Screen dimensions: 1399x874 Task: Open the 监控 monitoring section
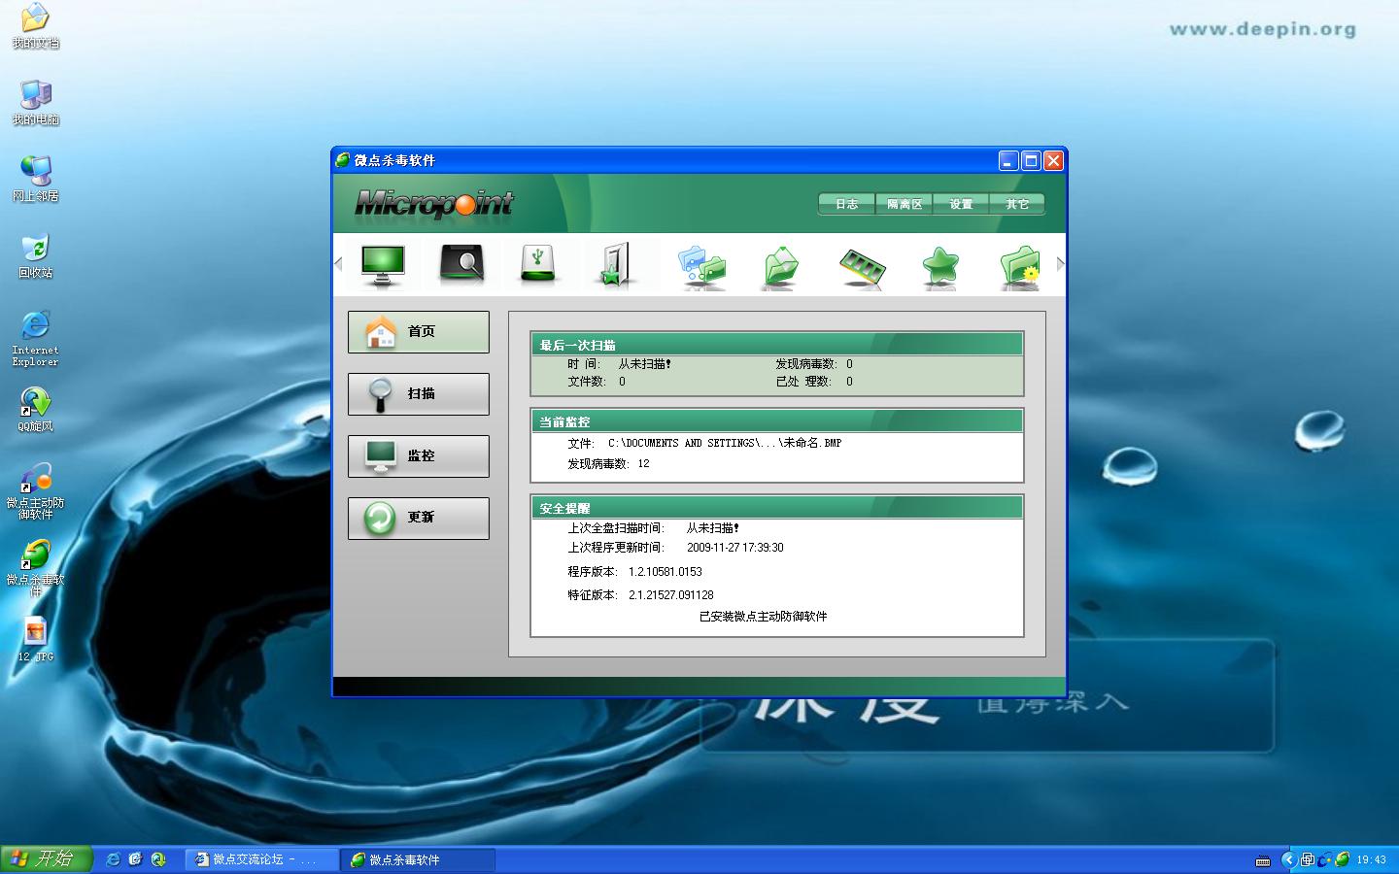tap(419, 456)
